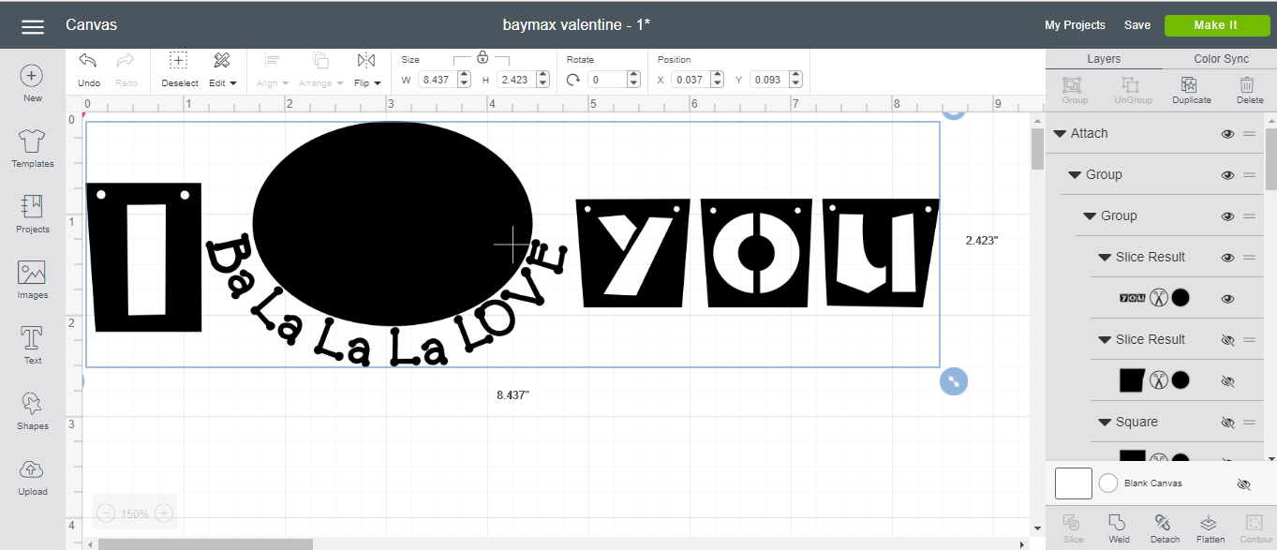
Task: Collapse the Attach layer group
Action: (1061, 134)
